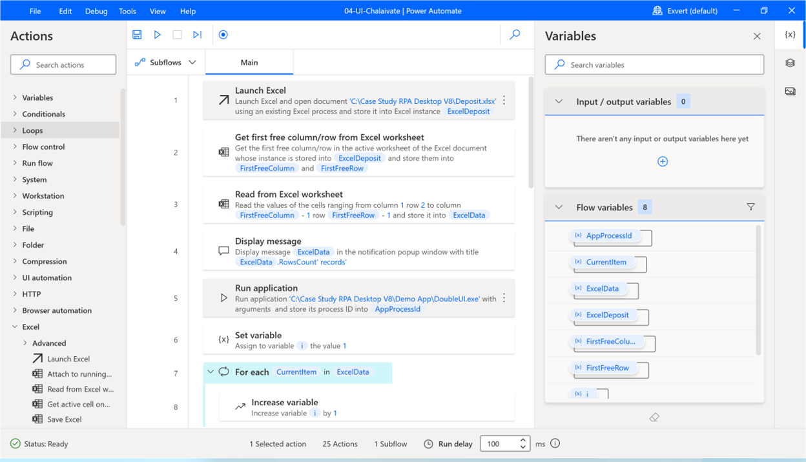Filter the flow variables list
The image size is (806, 462).
tap(750, 206)
